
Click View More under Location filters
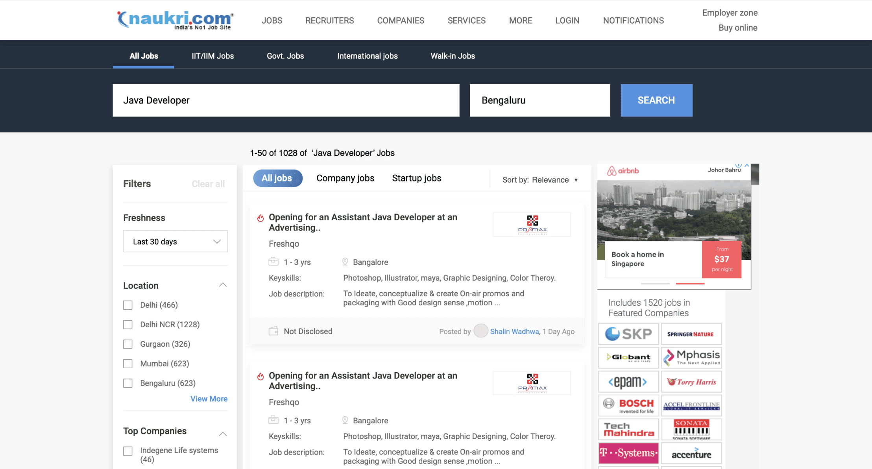pyautogui.click(x=209, y=399)
